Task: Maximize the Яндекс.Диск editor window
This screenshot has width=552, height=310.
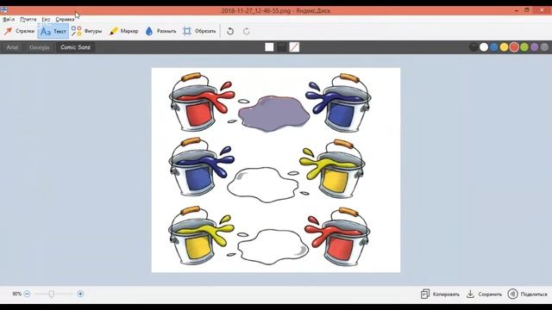Action: tap(527, 10)
